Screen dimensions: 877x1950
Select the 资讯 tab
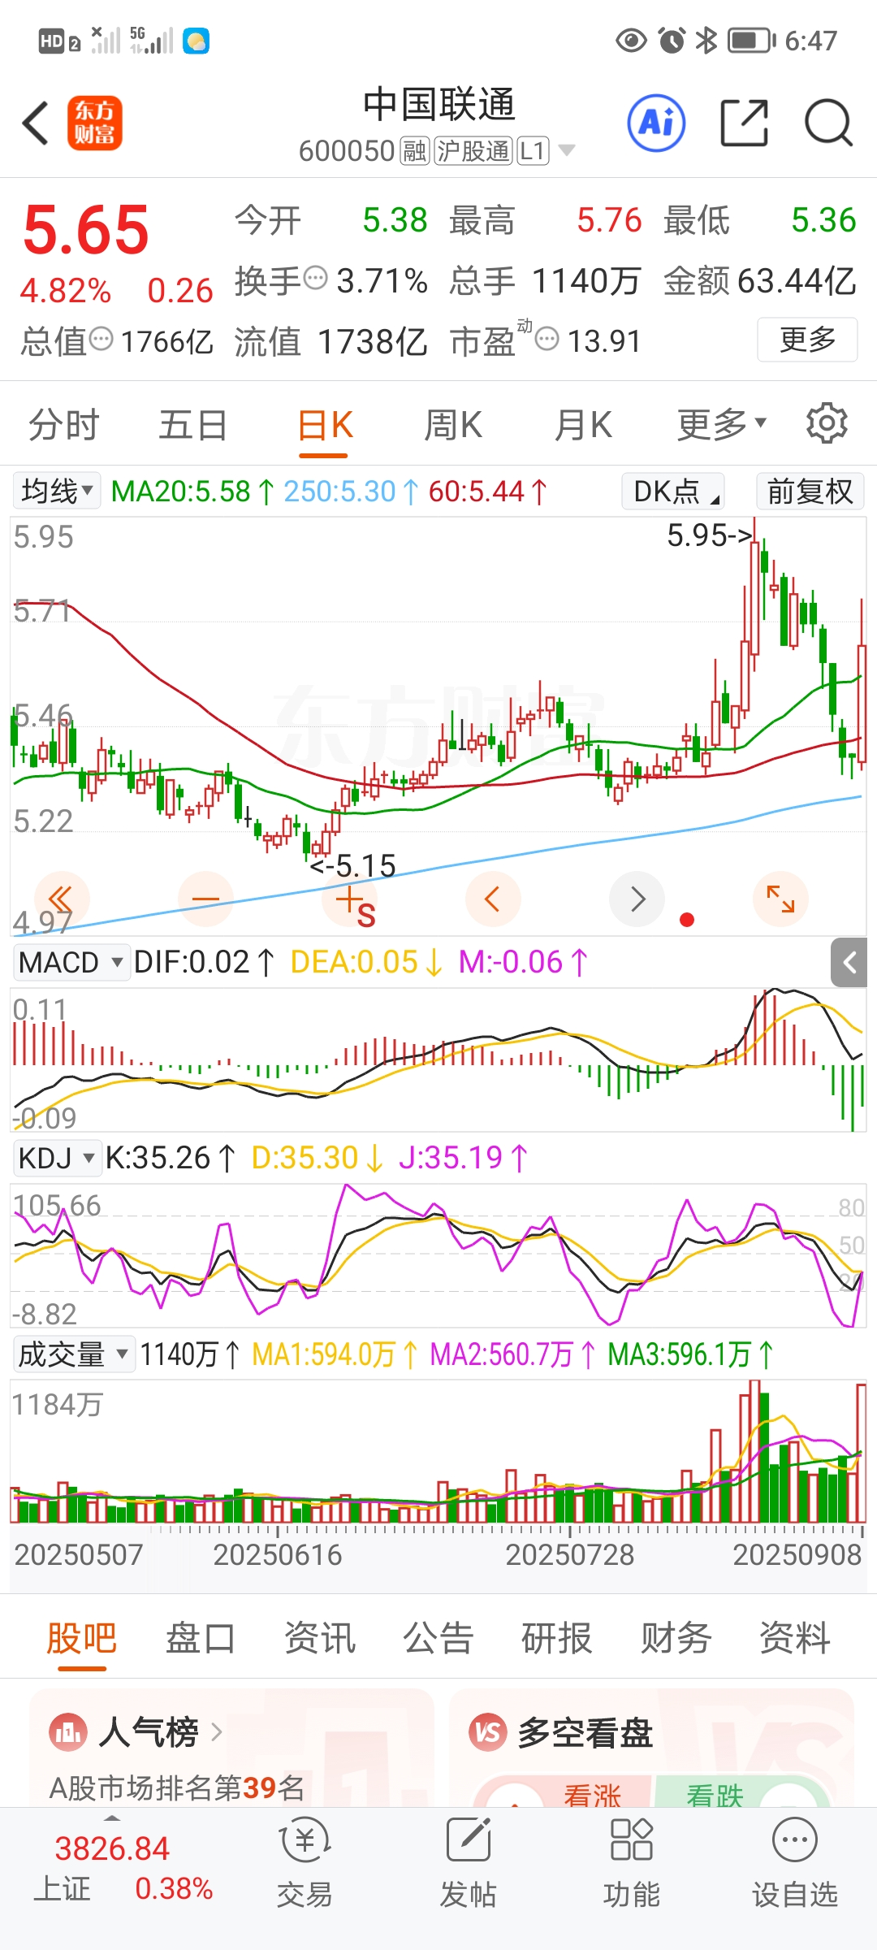(319, 1638)
